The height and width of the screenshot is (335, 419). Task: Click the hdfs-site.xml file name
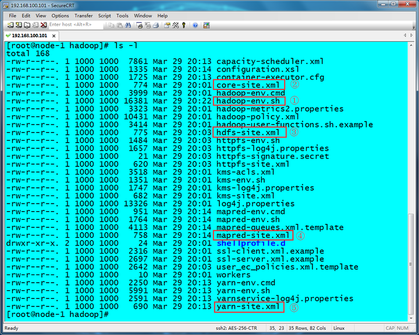point(248,133)
